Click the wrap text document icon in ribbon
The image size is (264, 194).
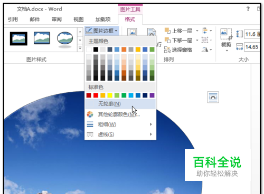tap(152, 32)
